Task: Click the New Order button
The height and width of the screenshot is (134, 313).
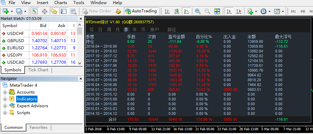Action: point(97,11)
